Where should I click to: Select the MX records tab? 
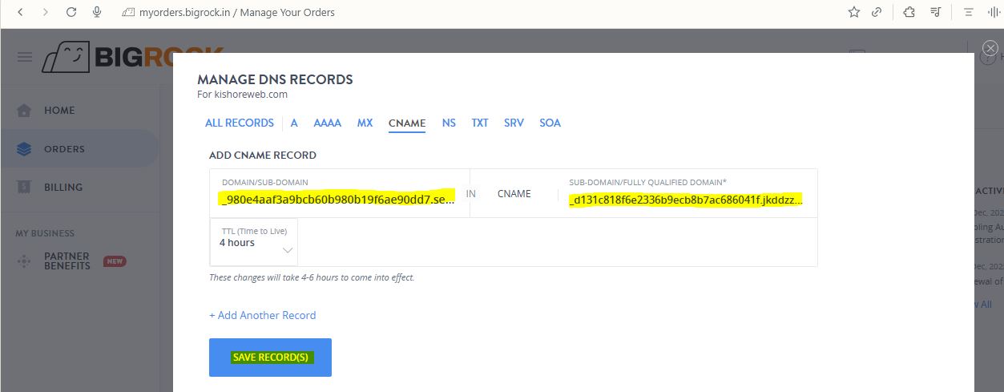(x=365, y=123)
